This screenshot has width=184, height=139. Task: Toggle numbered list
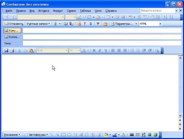[132, 50]
